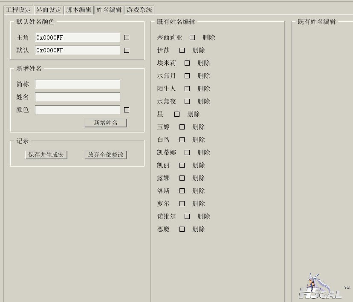Go to the 脚本编辑 tab
Screen dimensions: 353x302
coord(79,10)
